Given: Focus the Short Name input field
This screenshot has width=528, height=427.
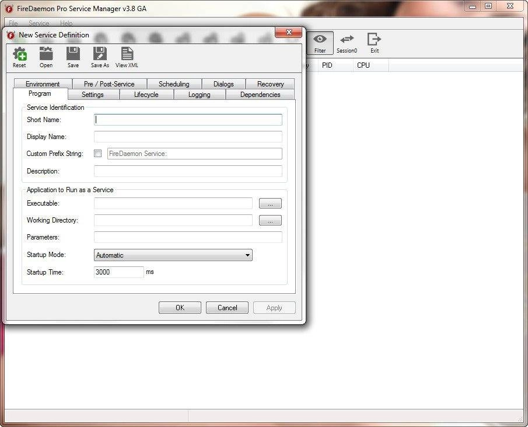Looking at the screenshot, I should pyautogui.click(x=188, y=120).
